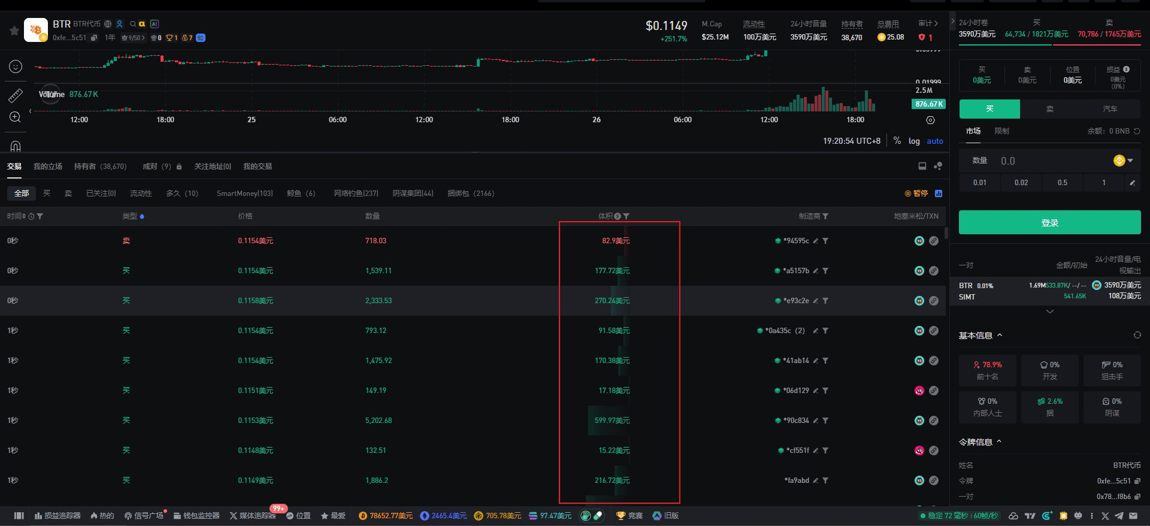The height and width of the screenshot is (526, 1150).
Task: Switch to the 卖 sell order side
Action: (x=1050, y=109)
